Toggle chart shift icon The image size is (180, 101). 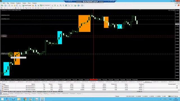(72, 5)
